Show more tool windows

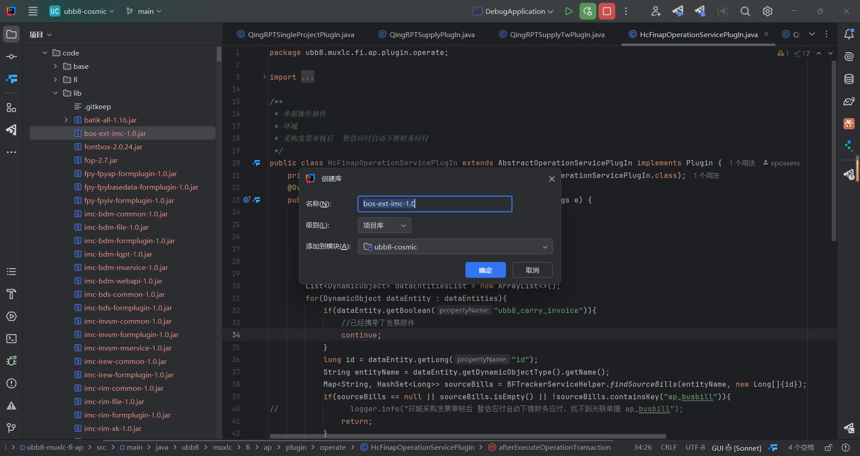[x=11, y=152]
